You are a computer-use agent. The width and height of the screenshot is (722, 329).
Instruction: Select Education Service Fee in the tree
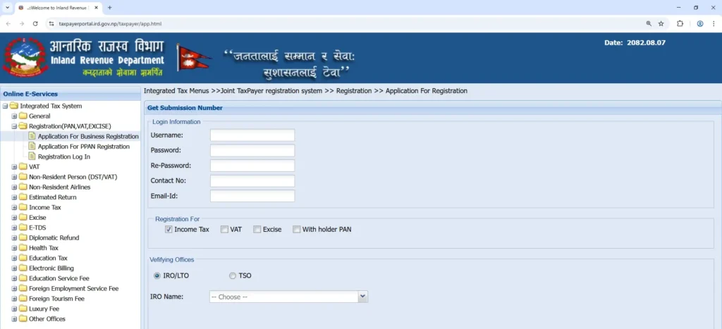59,278
